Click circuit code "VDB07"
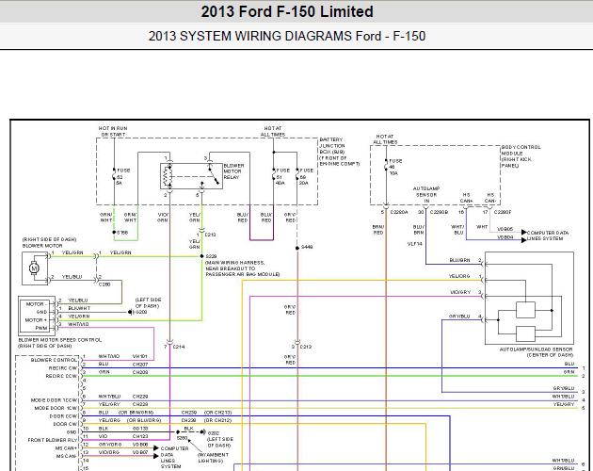Viewport: 593px width, 471px height. pos(140,452)
